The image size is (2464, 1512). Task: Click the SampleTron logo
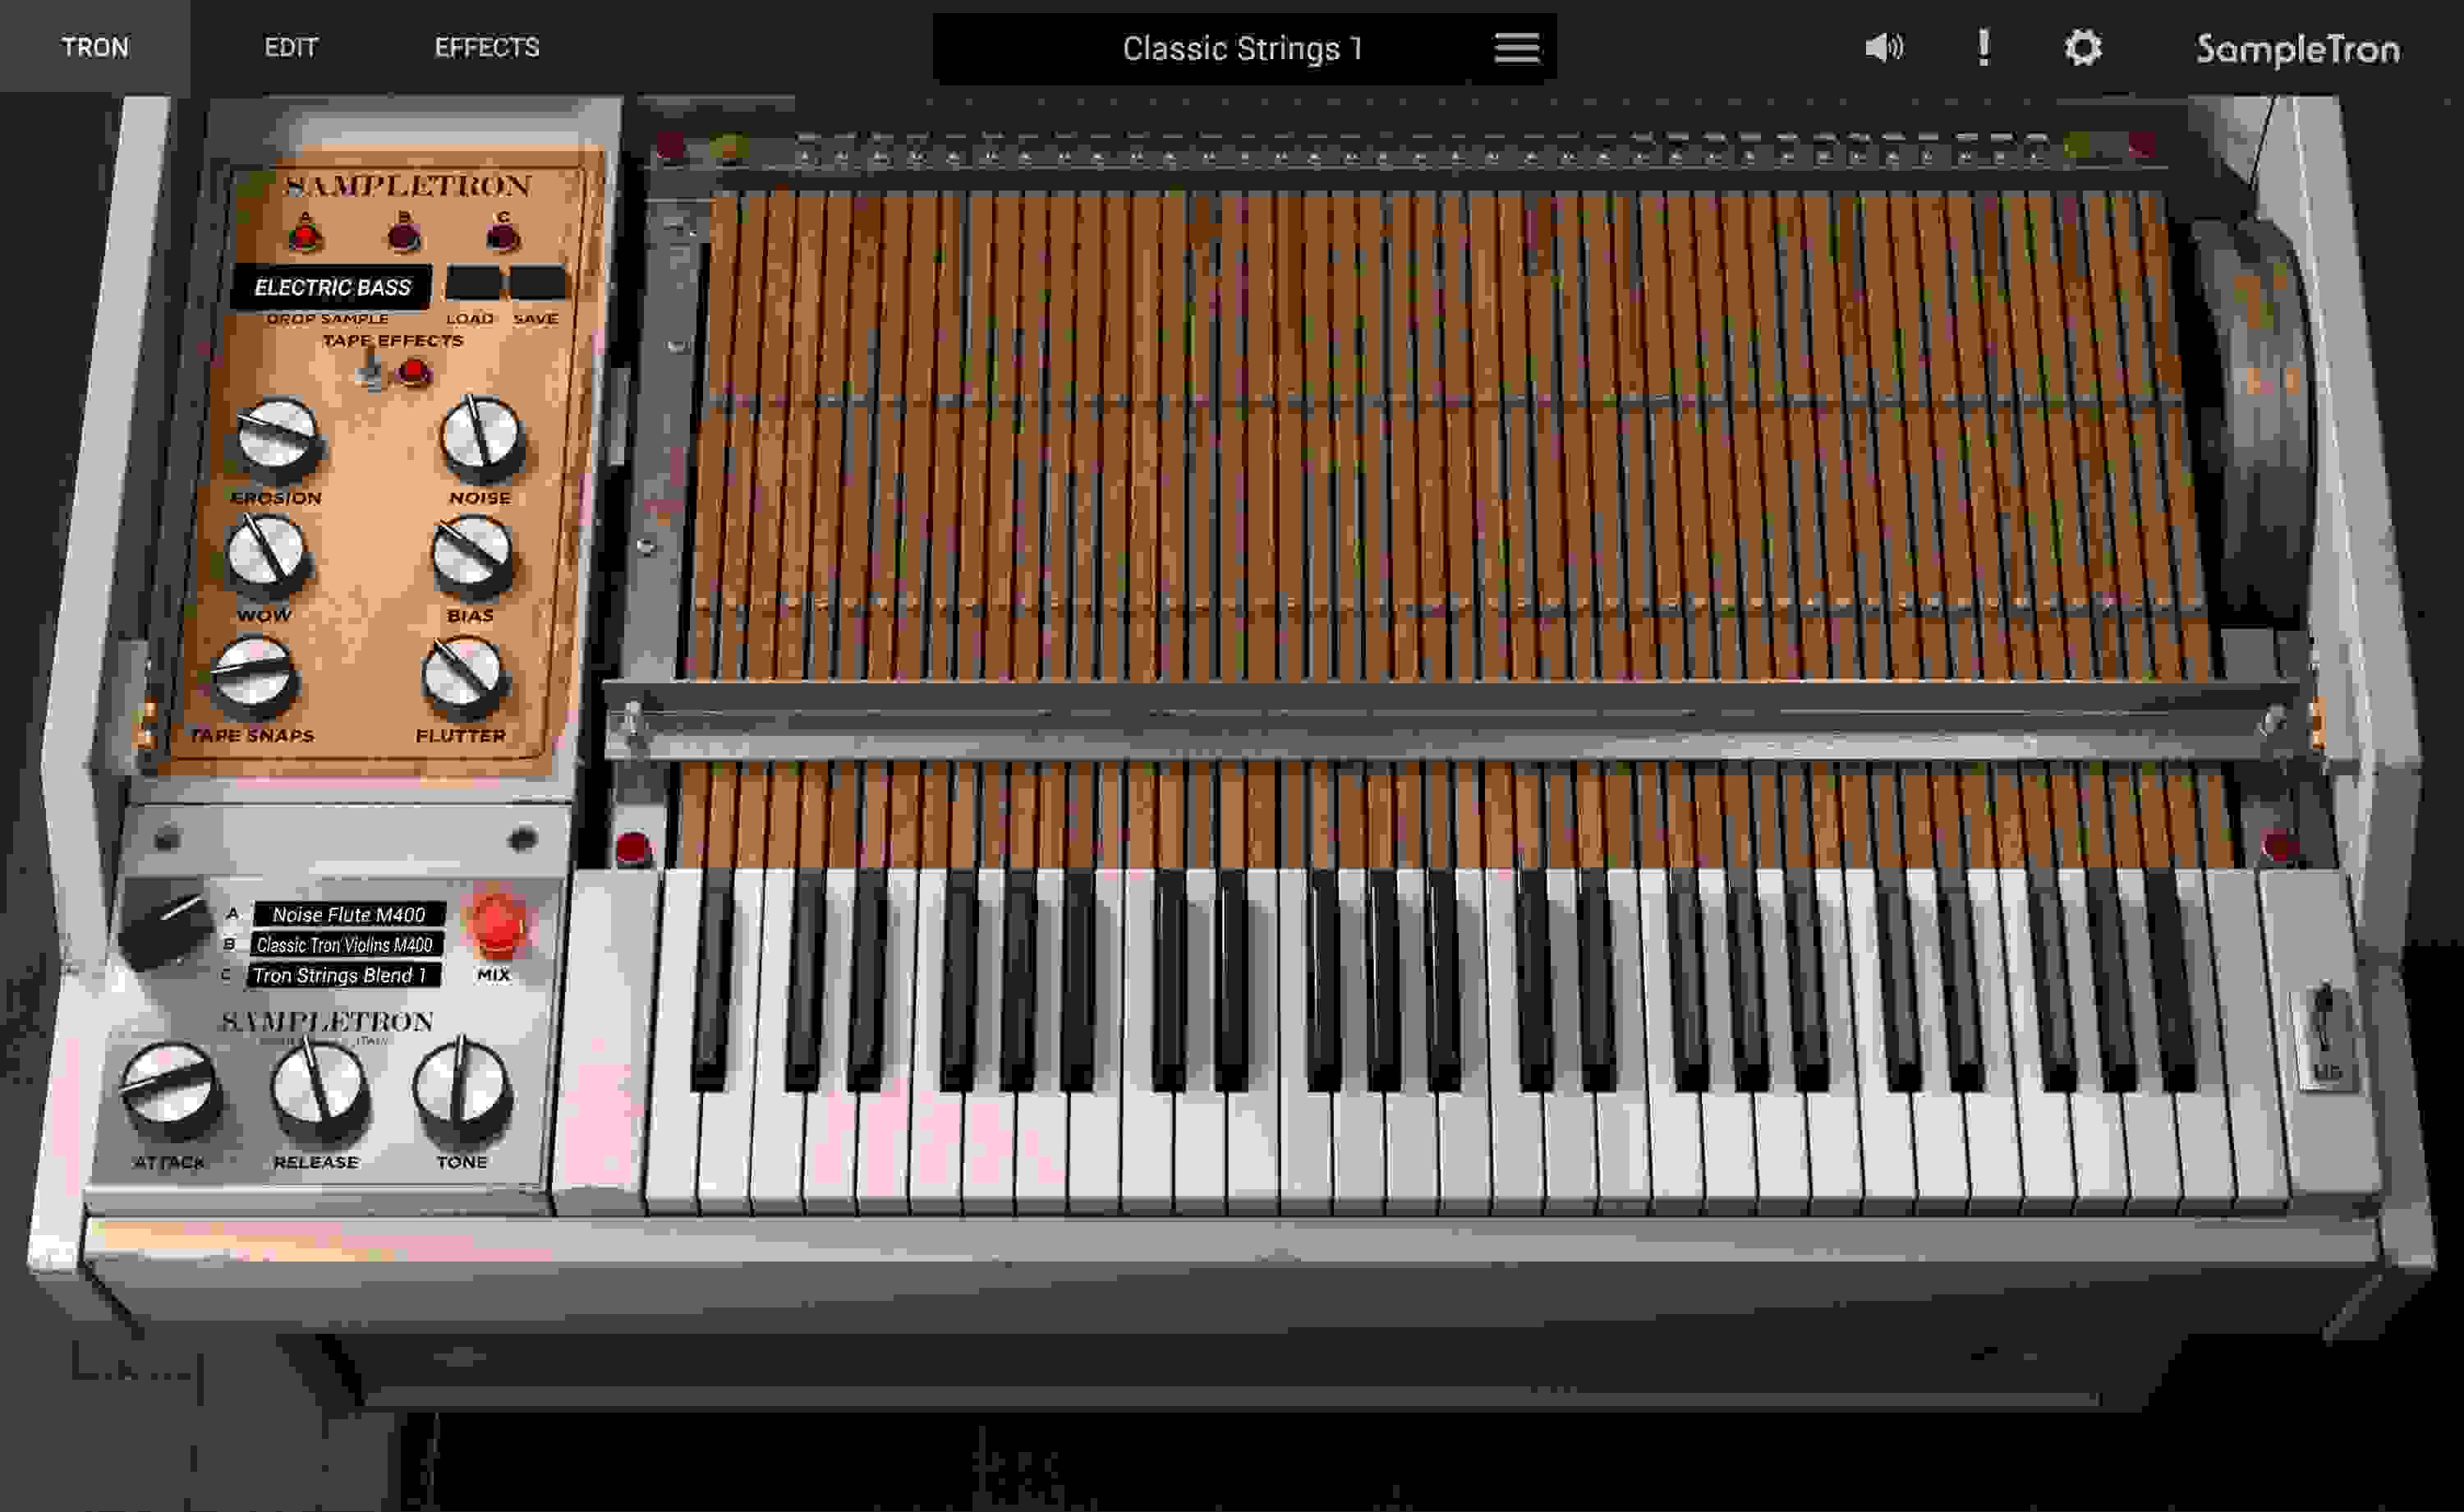coord(2295,48)
